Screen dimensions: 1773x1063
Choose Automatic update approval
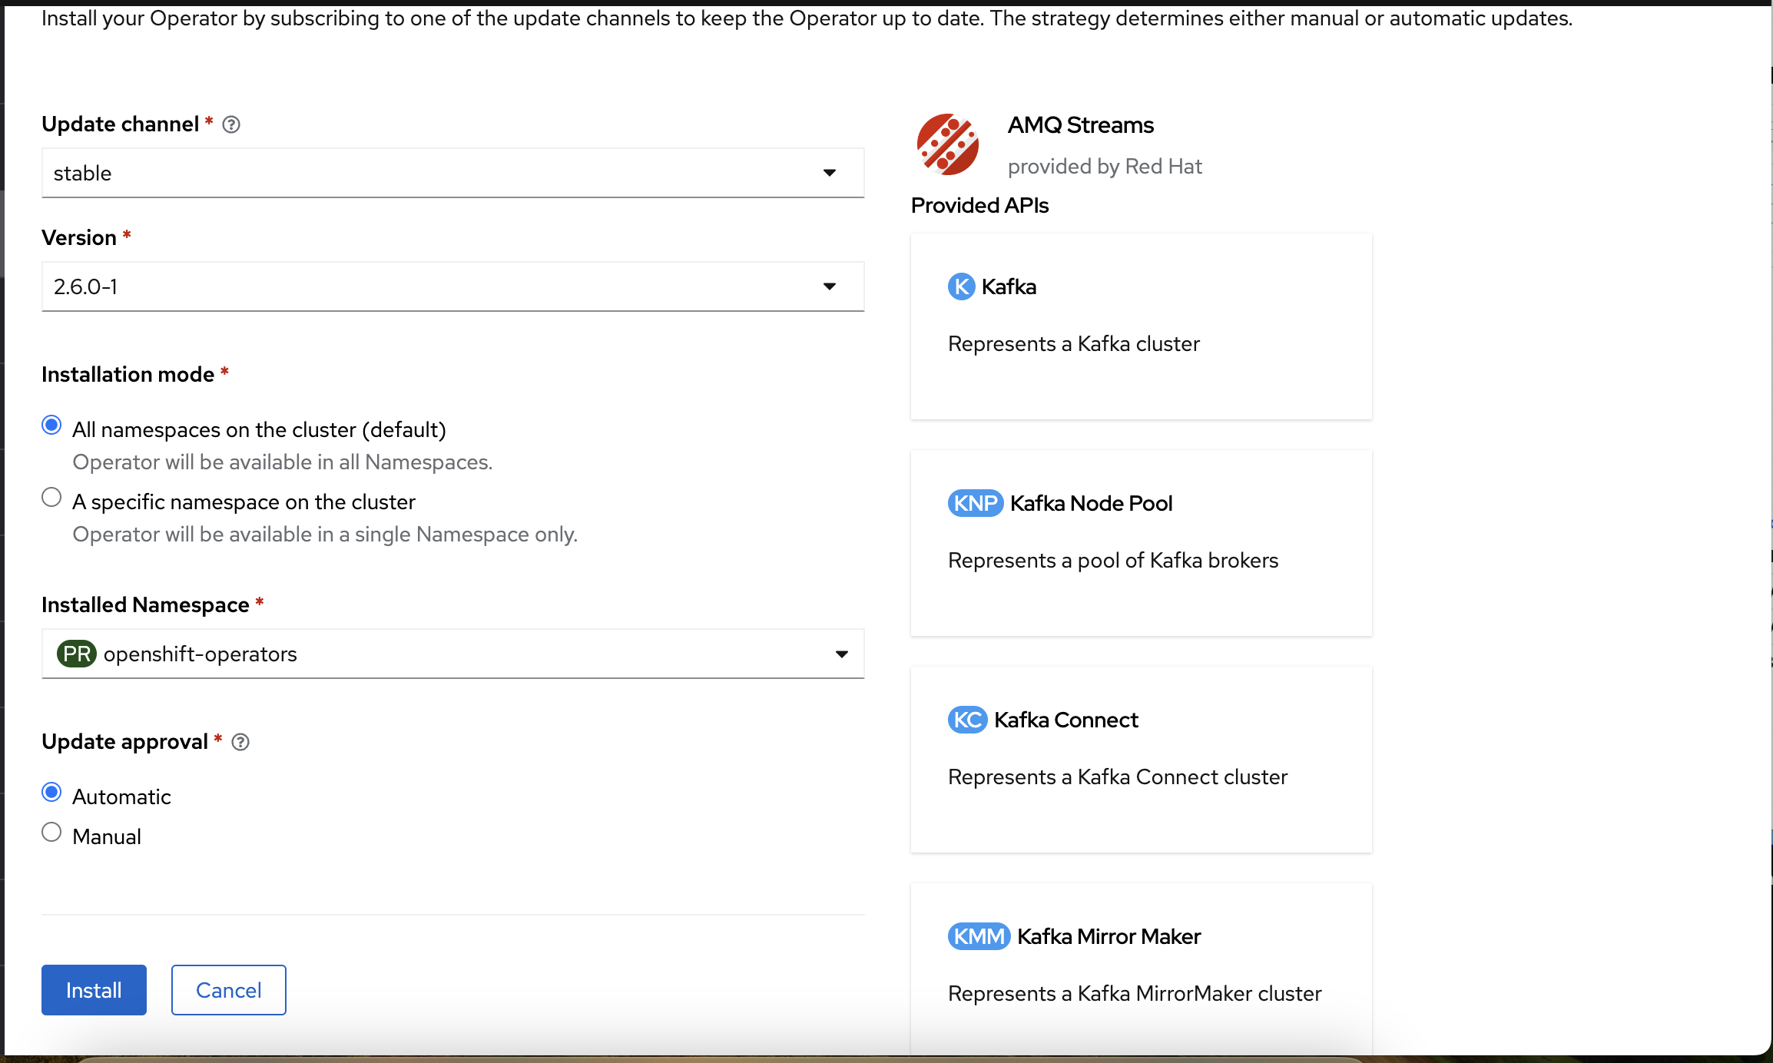pos(51,793)
